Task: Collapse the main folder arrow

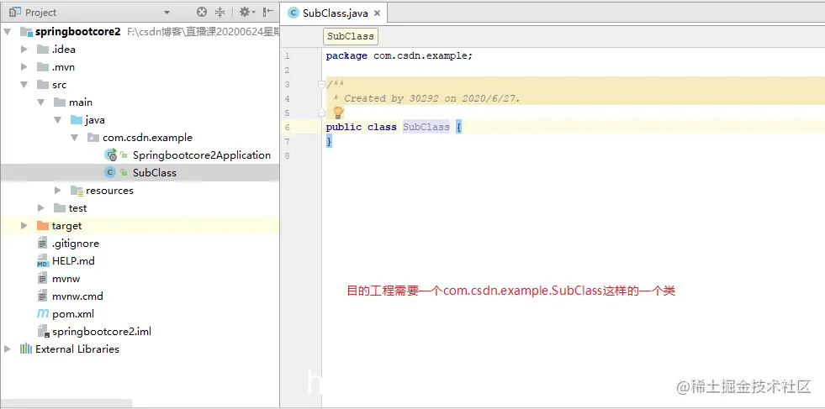Action: pyautogui.click(x=41, y=102)
